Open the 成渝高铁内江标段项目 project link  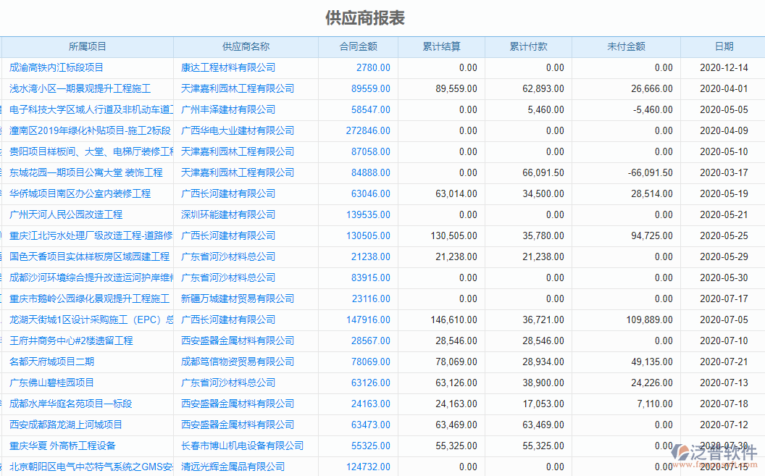coord(57,67)
